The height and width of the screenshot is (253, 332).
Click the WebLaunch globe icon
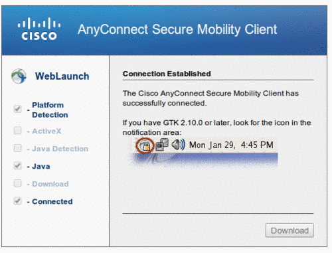tap(19, 76)
